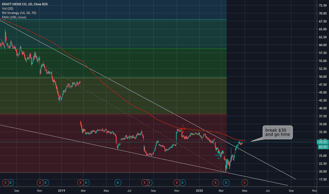Image resolution: width=329 pixels, height=194 pixels.
Task: Click the 2019 label on time axis
Action: [61, 190]
